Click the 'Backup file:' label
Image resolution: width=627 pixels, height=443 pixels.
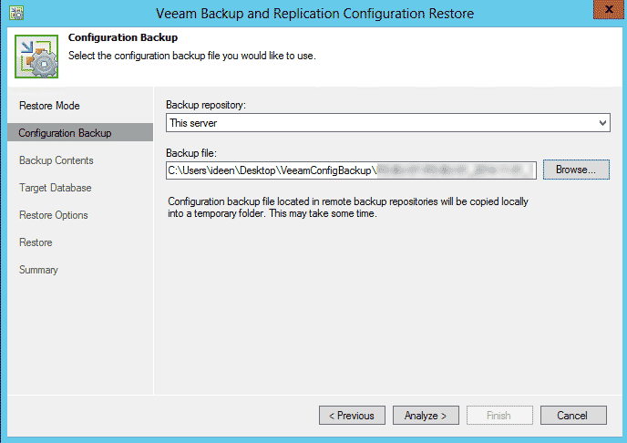[191, 153]
